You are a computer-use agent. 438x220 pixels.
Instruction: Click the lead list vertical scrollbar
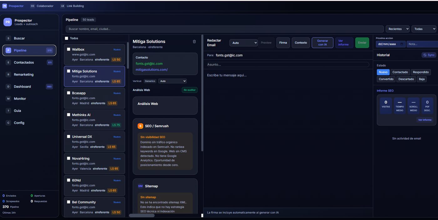128,55
